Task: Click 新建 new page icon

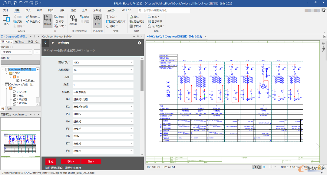Action: tap(56, 17)
